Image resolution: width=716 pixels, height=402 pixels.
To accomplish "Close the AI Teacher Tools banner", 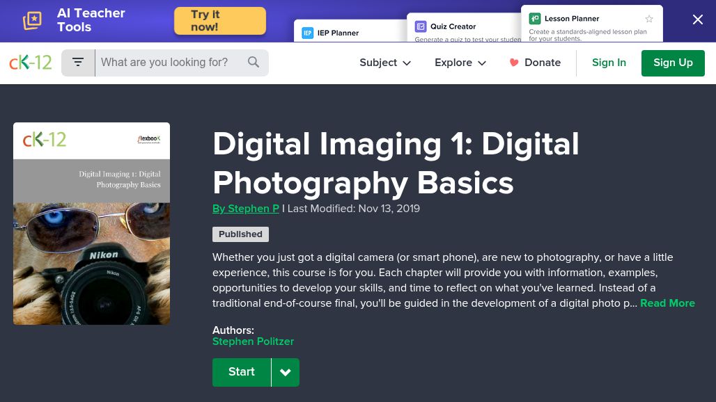I will point(698,19).
